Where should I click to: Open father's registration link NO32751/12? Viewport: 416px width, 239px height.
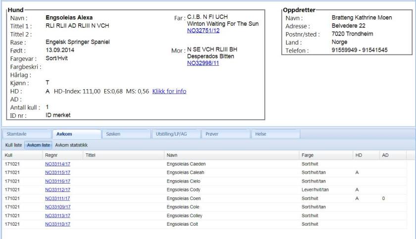point(203,31)
